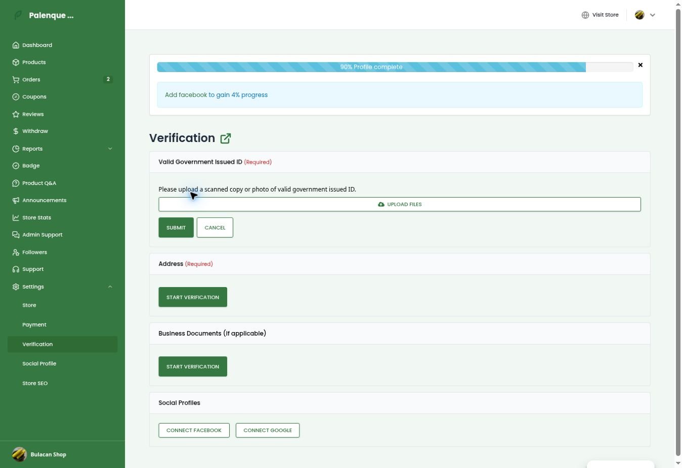
Task: Start verification in the Address section
Action: click(193, 297)
